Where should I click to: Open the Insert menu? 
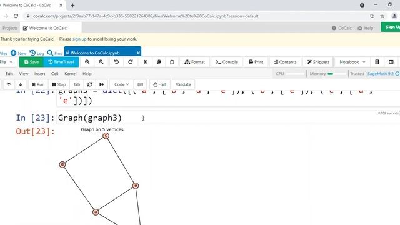pos(39,74)
